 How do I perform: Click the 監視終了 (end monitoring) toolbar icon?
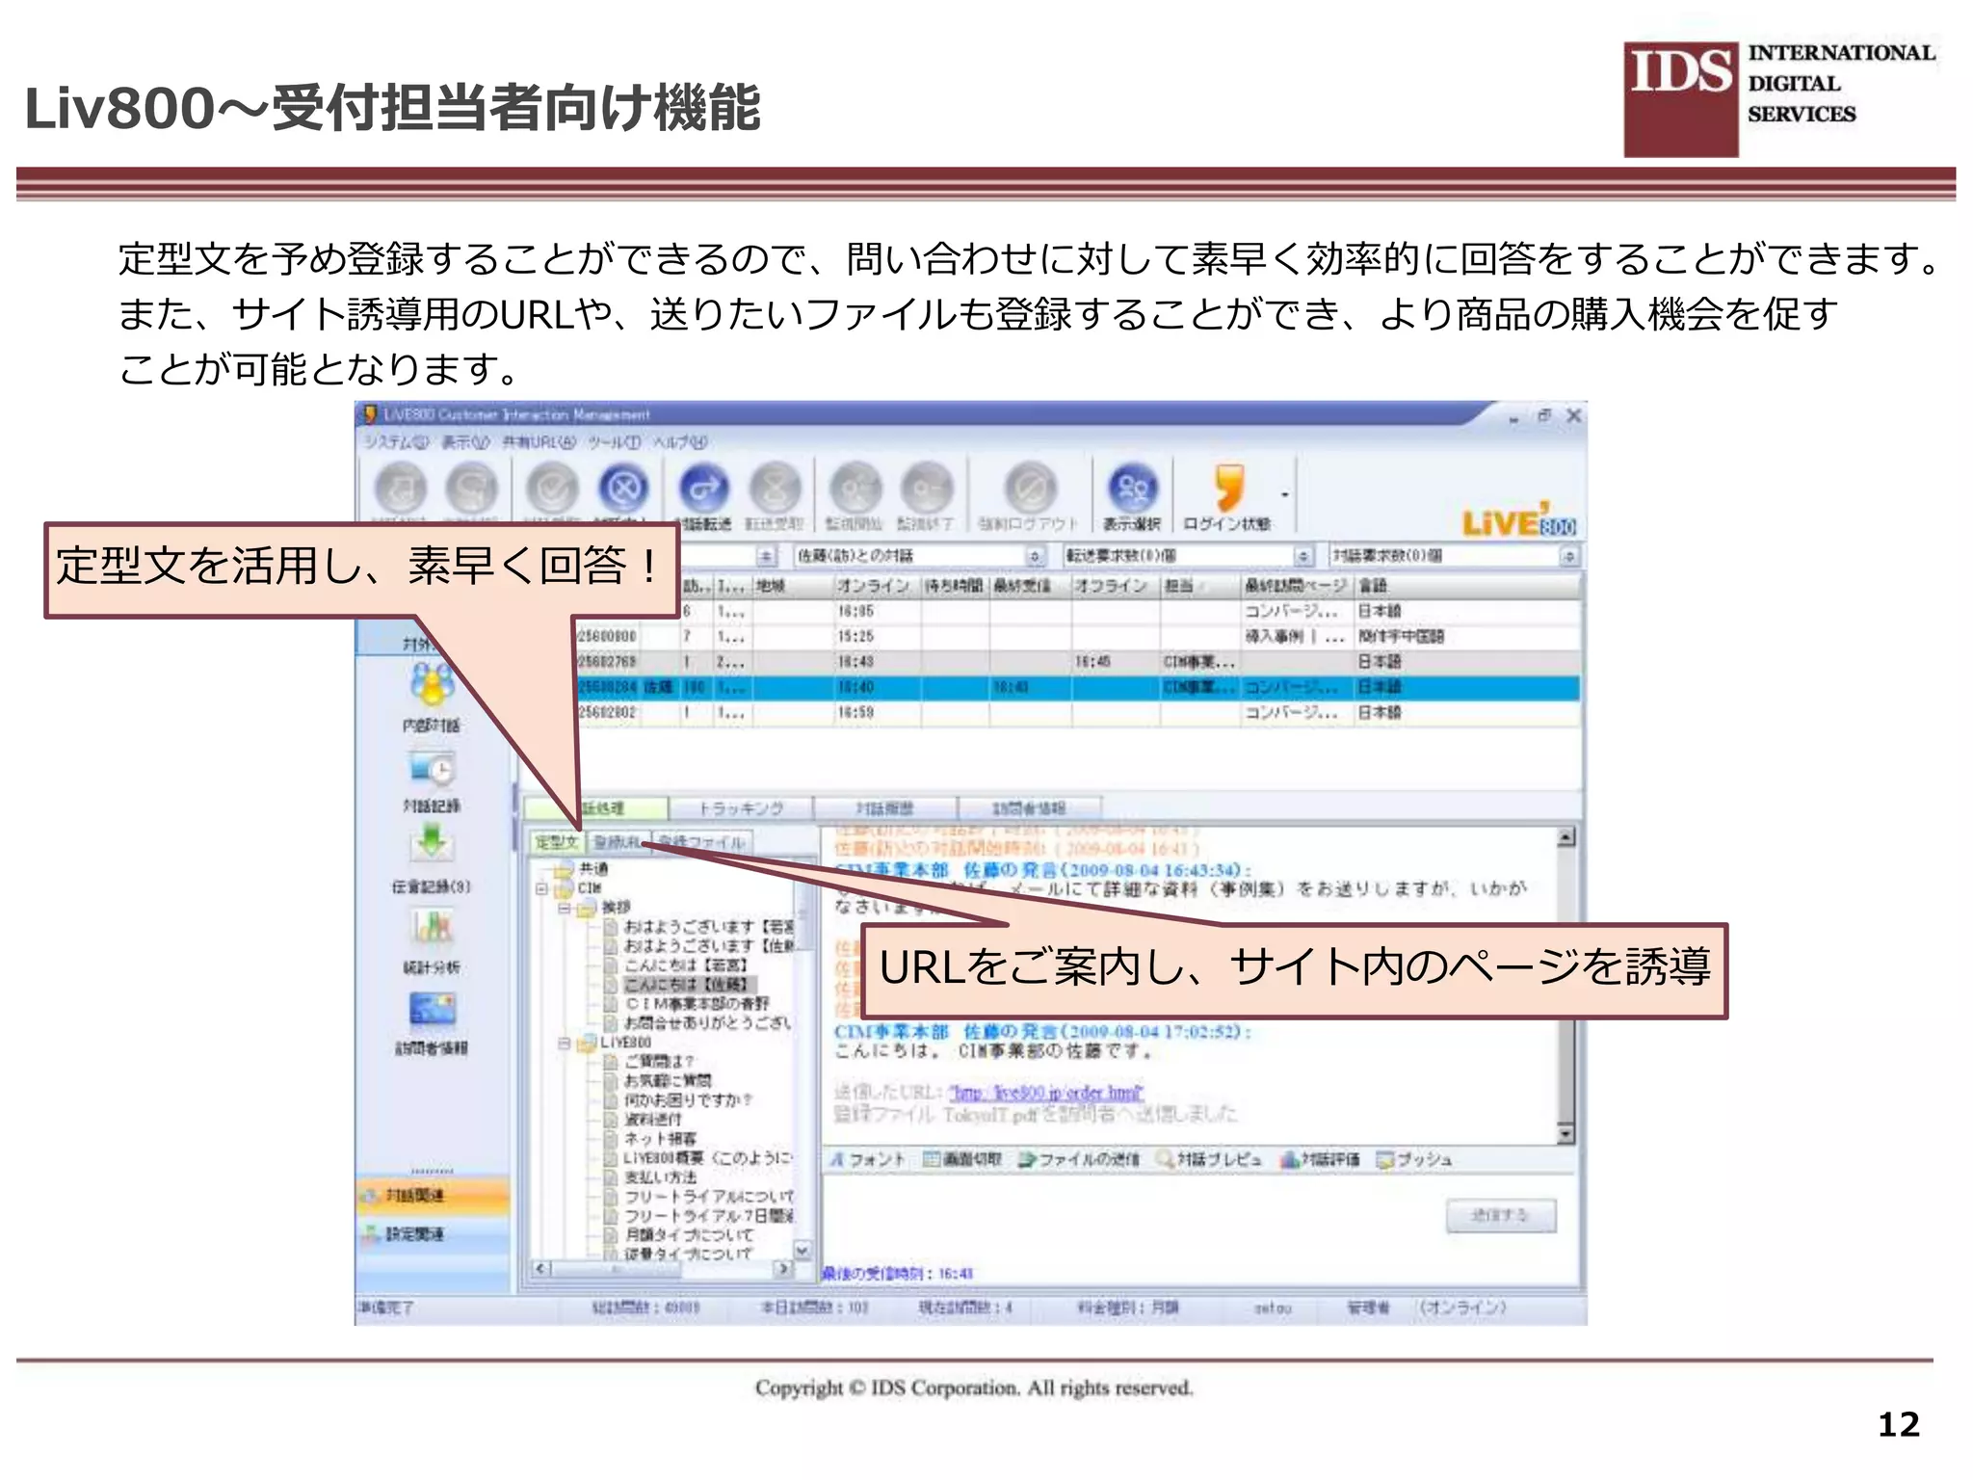click(927, 488)
